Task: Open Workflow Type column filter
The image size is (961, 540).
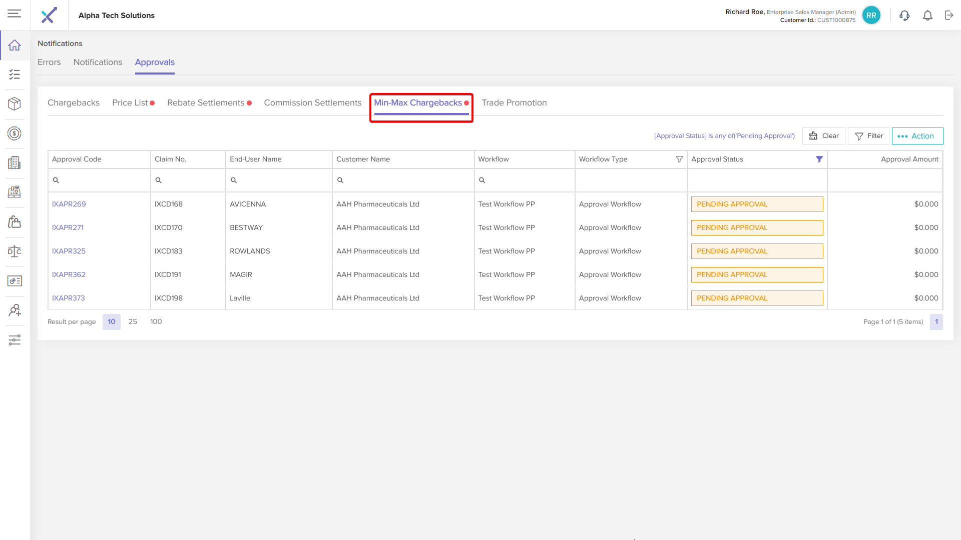Action: pos(679,159)
